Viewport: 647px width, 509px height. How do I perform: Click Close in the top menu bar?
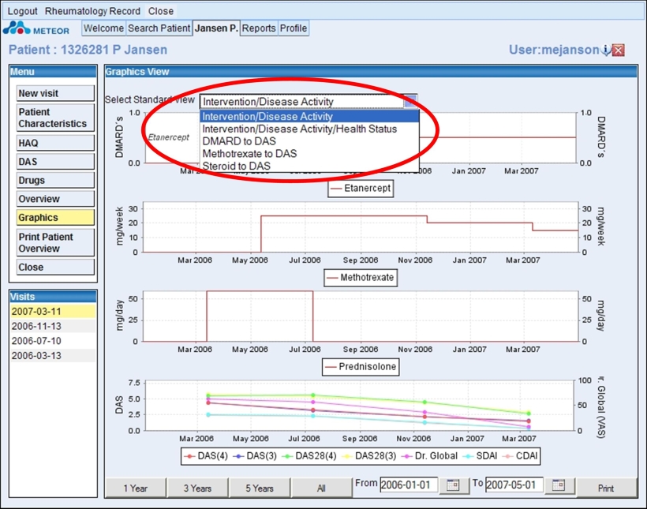[x=161, y=11]
